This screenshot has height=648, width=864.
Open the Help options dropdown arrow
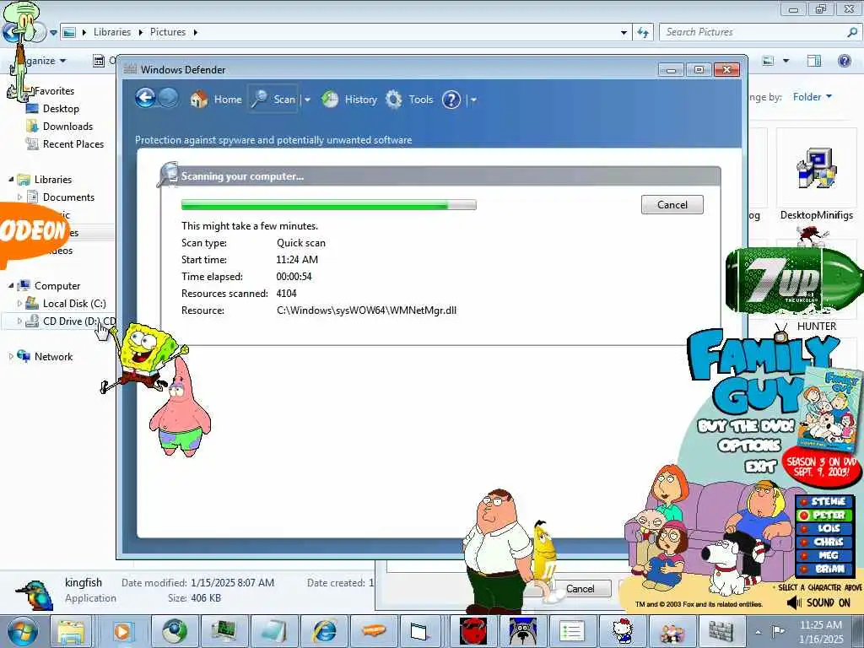[x=473, y=100]
